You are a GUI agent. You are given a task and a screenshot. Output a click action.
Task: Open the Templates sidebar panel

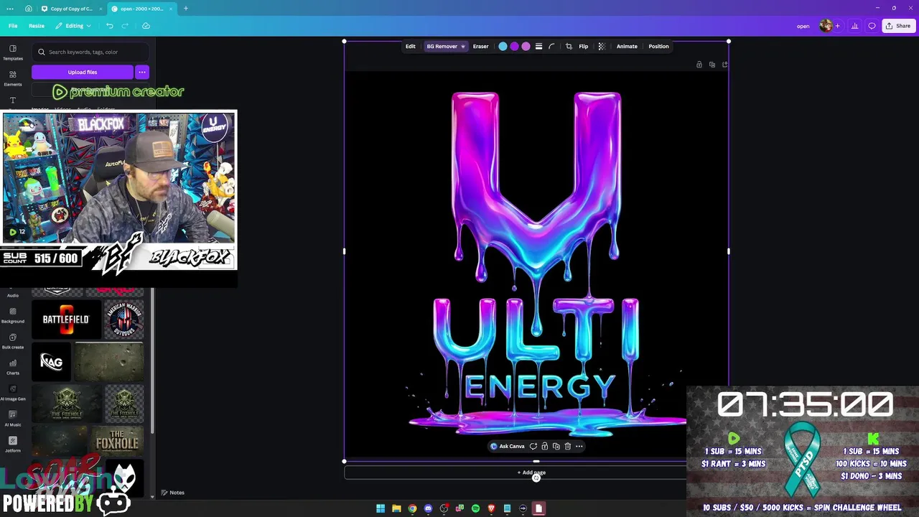coord(12,52)
